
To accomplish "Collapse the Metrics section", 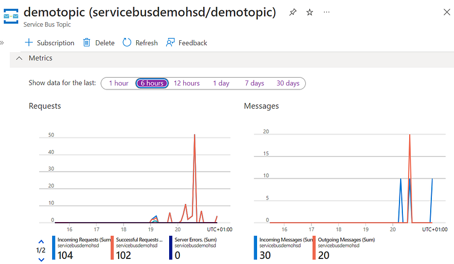I will tap(19, 58).
